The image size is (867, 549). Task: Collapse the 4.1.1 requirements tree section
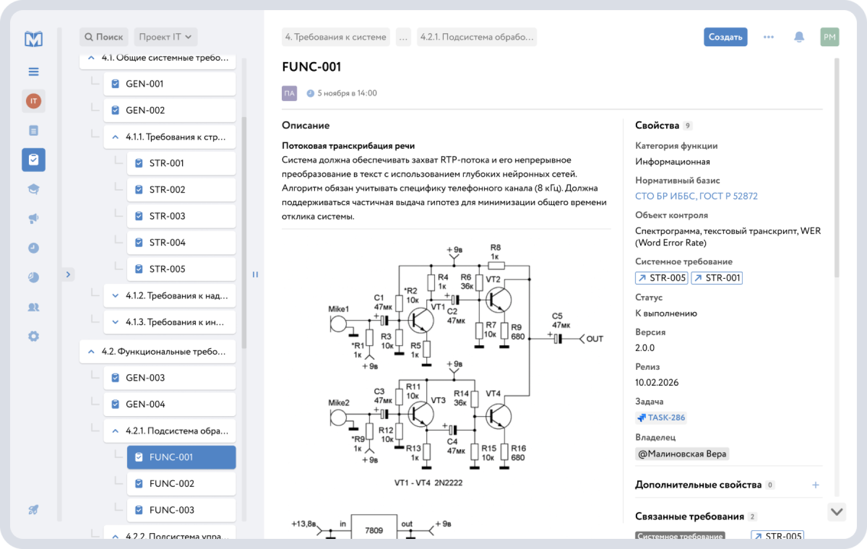pos(116,137)
